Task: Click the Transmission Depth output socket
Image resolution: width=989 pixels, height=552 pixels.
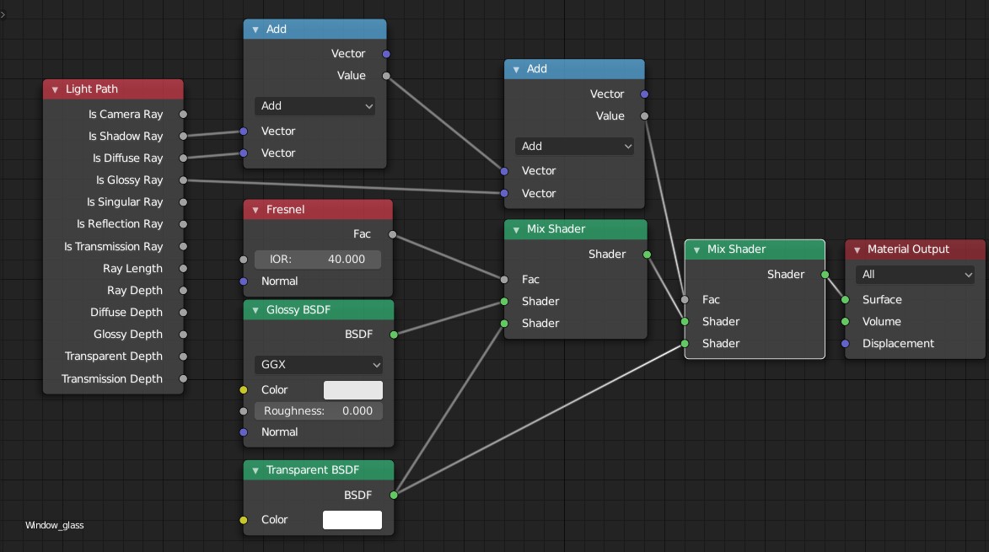Action: 183,378
